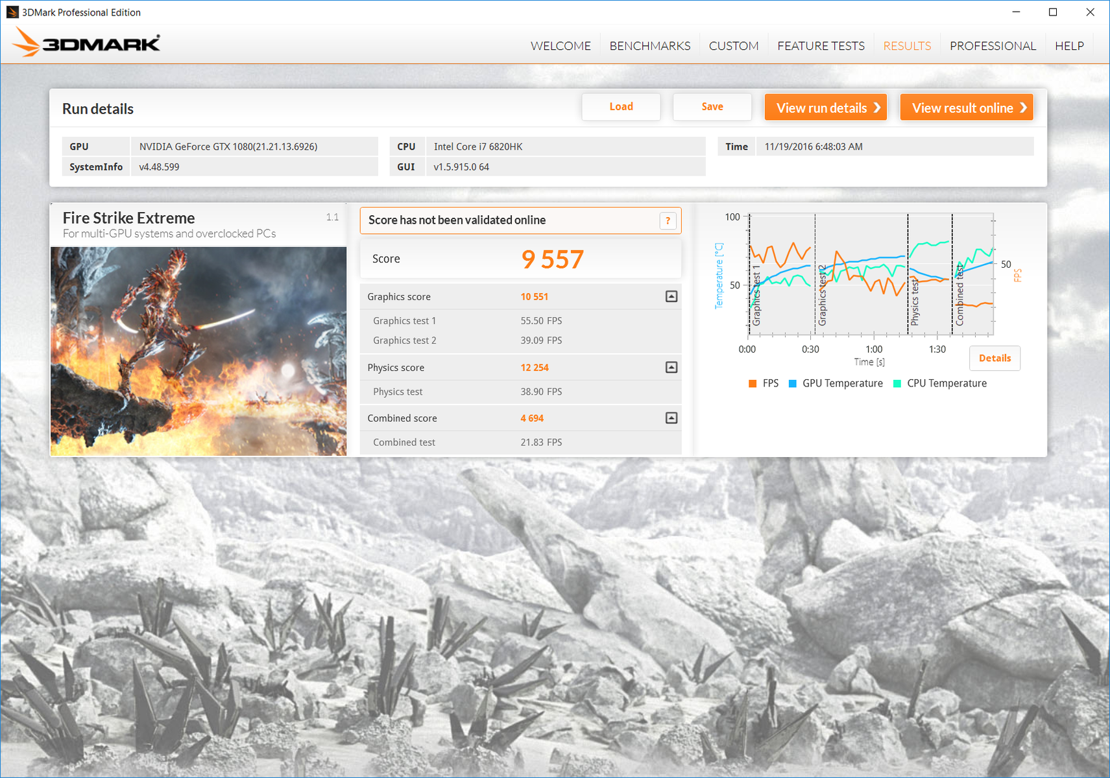
Task: Select the RESULTS tab
Action: tap(907, 46)
